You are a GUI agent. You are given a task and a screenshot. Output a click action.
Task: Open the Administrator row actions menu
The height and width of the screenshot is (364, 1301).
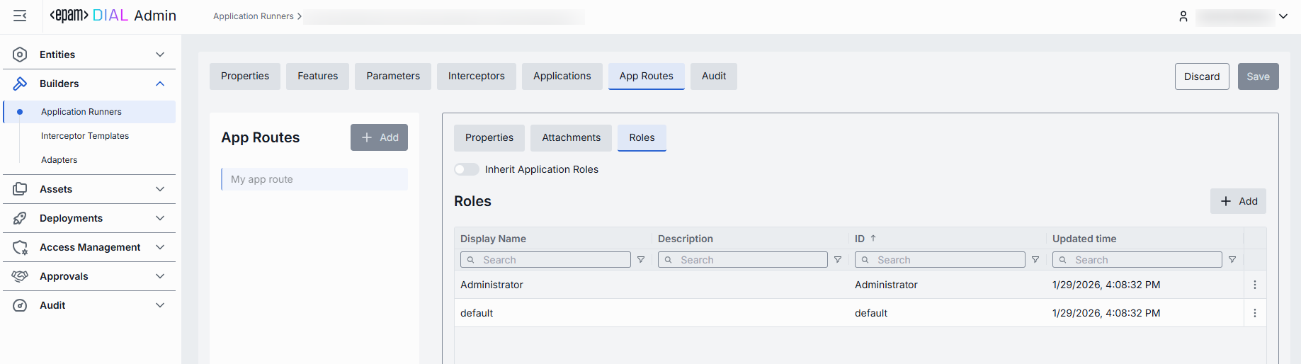tap(1255, 285)
